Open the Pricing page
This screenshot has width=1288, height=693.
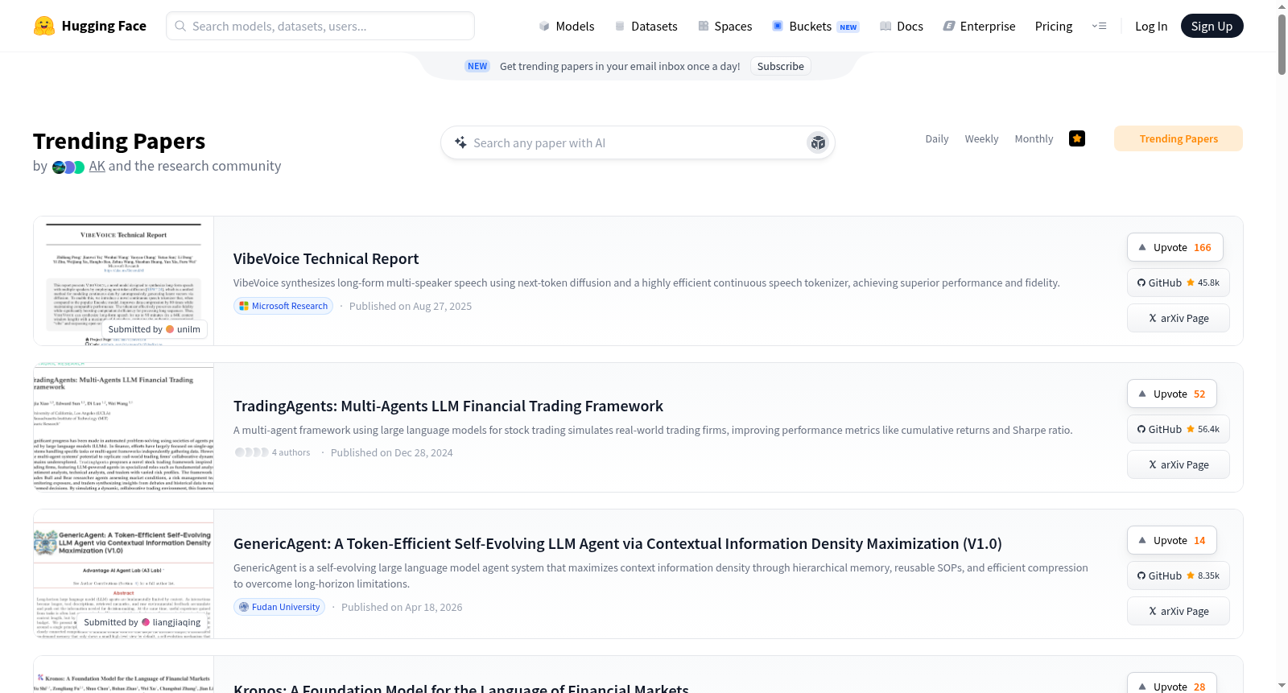pyautogui.click(x=1054, y=26)
